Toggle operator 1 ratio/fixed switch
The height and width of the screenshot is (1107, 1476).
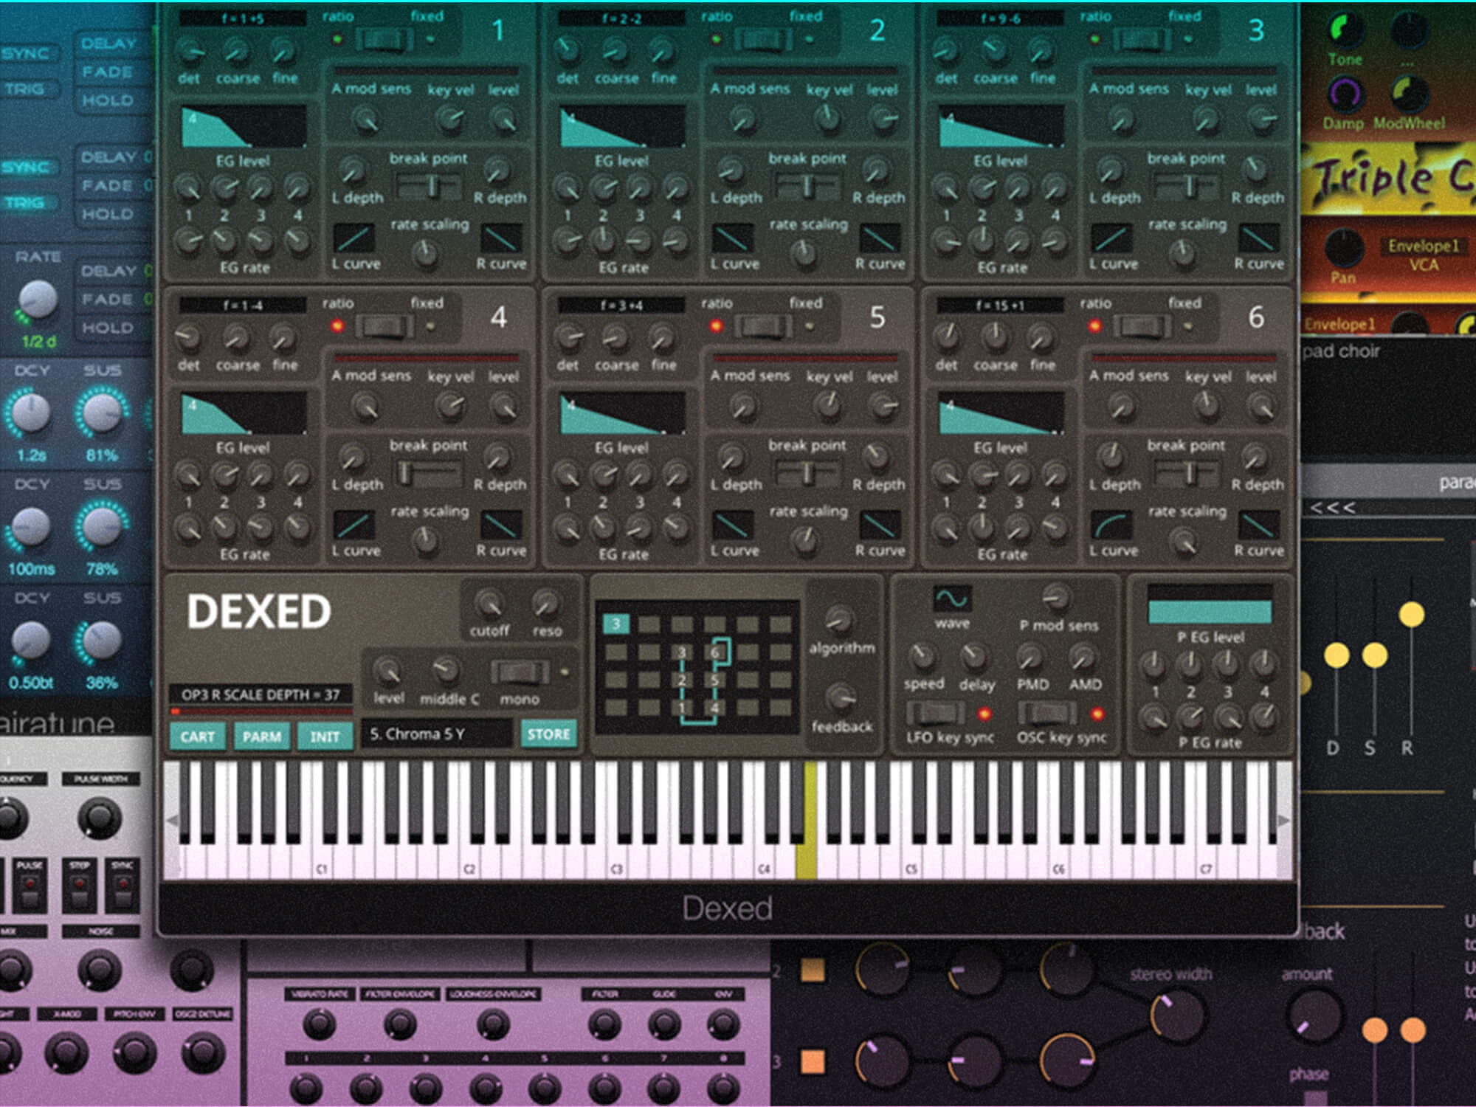tap(384, 39)
